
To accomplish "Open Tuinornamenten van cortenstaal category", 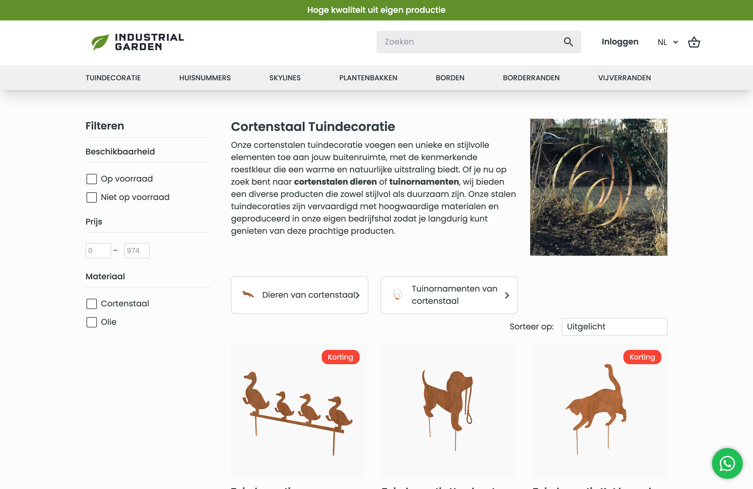I will coord(449,295).
